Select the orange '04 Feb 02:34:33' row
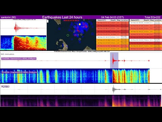The image size is (162, 122). click(146, 32)
